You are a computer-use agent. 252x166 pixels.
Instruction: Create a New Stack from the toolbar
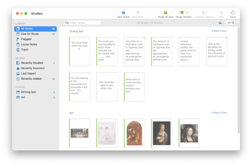point(123,15)
